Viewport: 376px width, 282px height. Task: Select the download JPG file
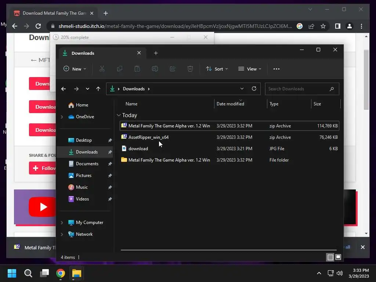229,149
